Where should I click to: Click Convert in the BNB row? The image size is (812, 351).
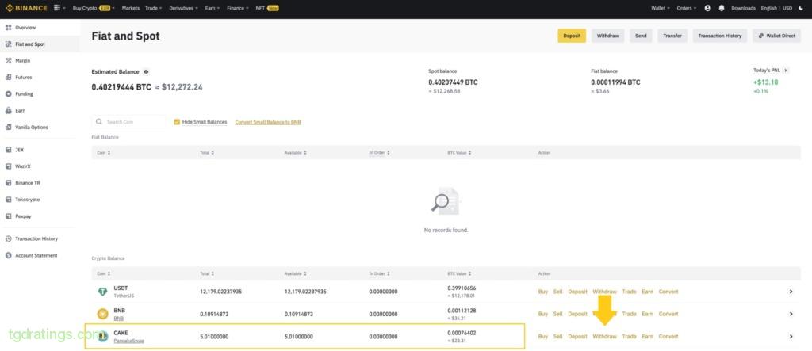click(668, 314)
